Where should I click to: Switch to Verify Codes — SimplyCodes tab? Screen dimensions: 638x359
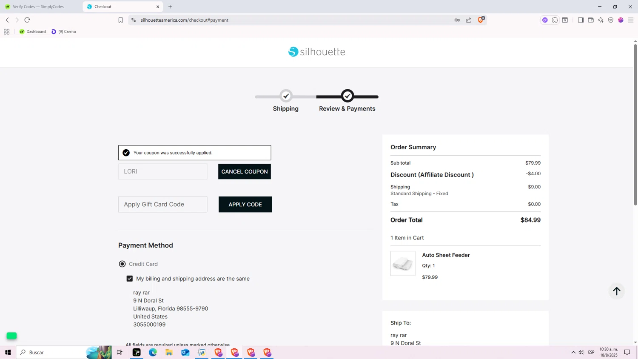click(x=38, y=7)
